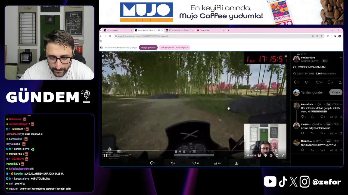Go back in browser history
The width and height of the screenshot is (348, 195).
click(x=101, y=36)
